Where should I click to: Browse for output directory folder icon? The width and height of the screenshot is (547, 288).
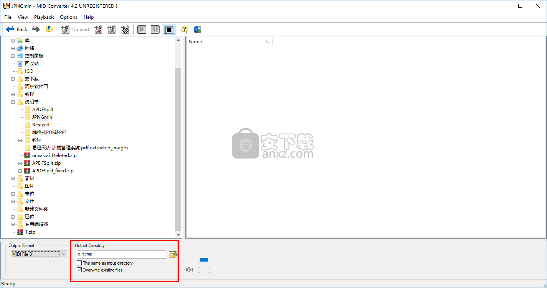173,254
